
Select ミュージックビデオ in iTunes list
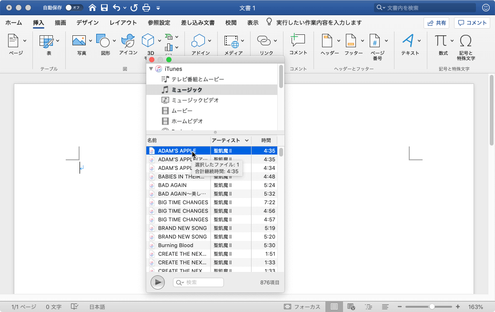[212, 100]
